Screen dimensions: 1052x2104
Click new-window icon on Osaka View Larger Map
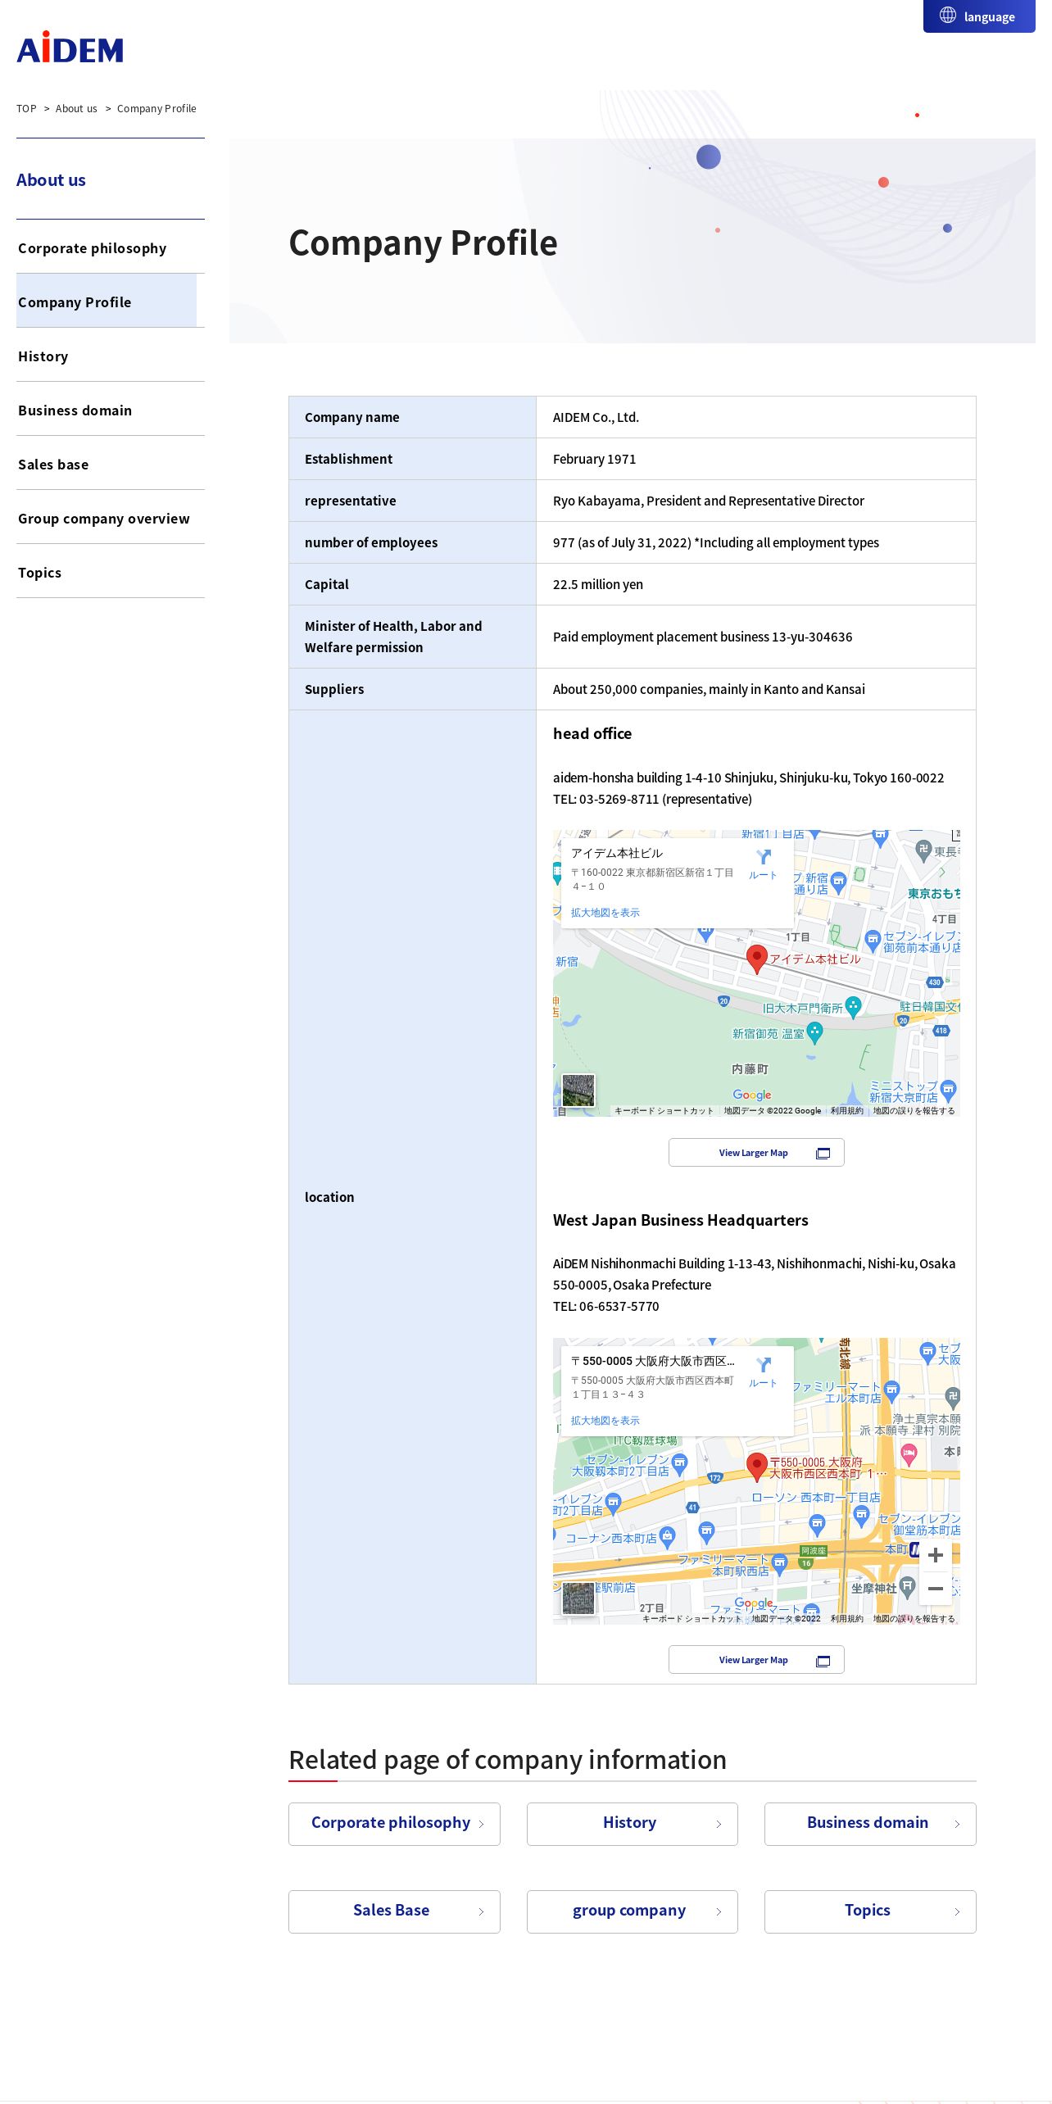coord(823,1661)
